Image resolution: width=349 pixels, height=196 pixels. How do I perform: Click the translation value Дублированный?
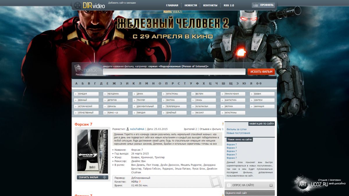coord(141,178)
